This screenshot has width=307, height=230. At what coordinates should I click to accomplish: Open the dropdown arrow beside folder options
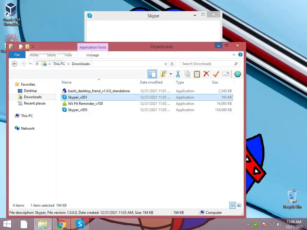coord(171,74)
